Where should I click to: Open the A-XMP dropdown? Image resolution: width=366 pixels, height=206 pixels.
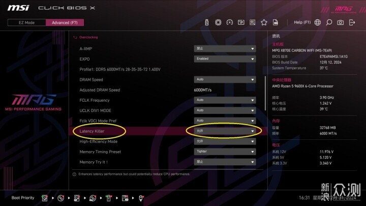coord(225,49)
